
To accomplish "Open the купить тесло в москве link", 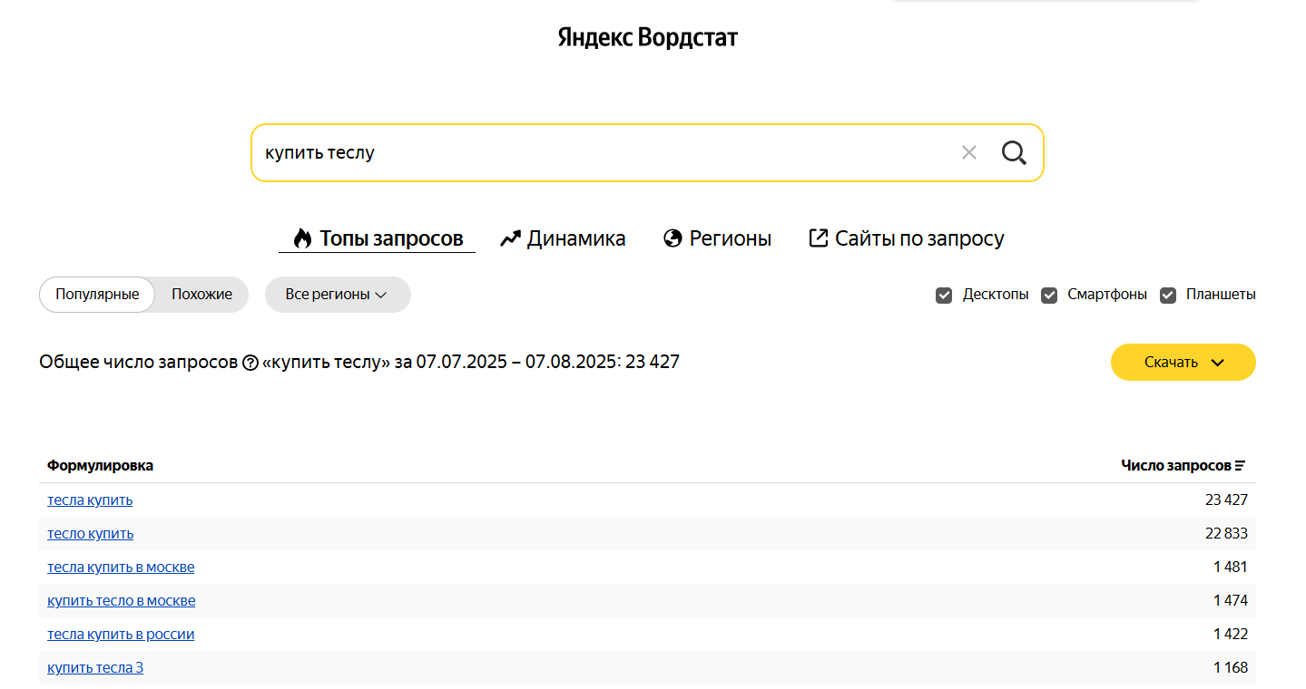I will (122, 601).
